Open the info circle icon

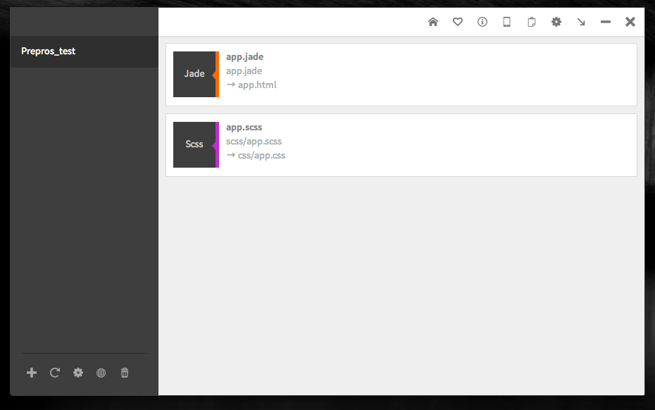click(482, 22)
